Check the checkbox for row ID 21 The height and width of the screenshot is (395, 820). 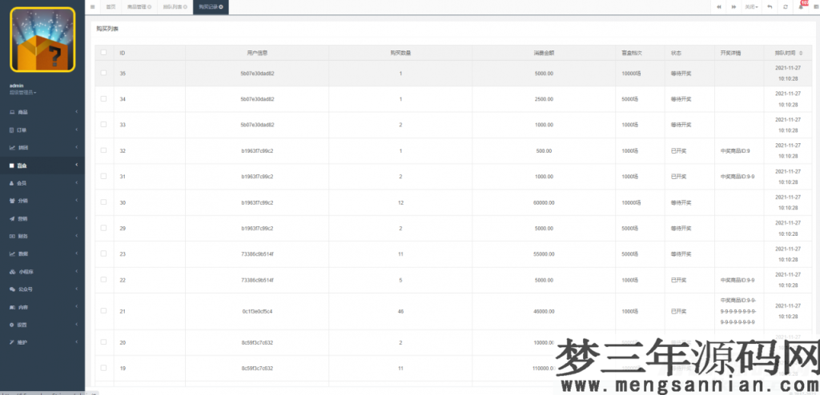pyautogui.click(x=103, y=311)
